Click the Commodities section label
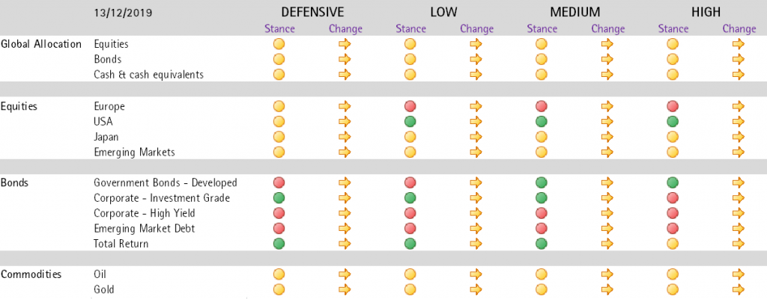The height and width of the screenshot is (299, 767). [x=31, y=274]
